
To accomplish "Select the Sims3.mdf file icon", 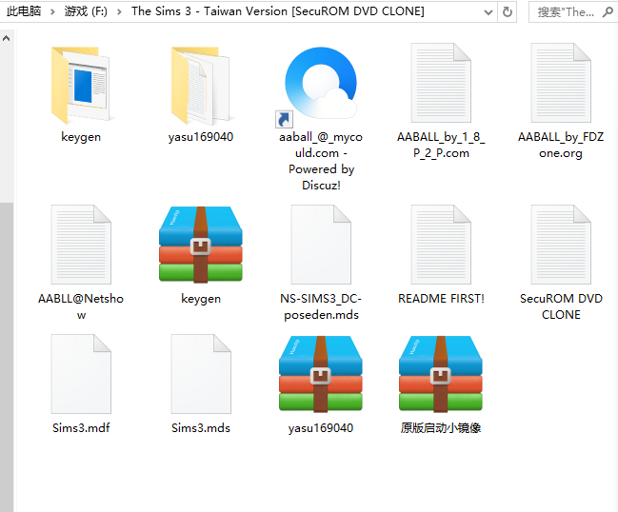I will (80, 375).
